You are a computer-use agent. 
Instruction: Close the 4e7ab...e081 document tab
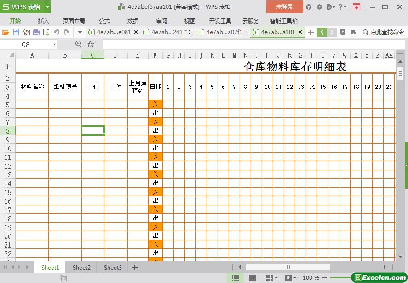[x=136, y=32]
